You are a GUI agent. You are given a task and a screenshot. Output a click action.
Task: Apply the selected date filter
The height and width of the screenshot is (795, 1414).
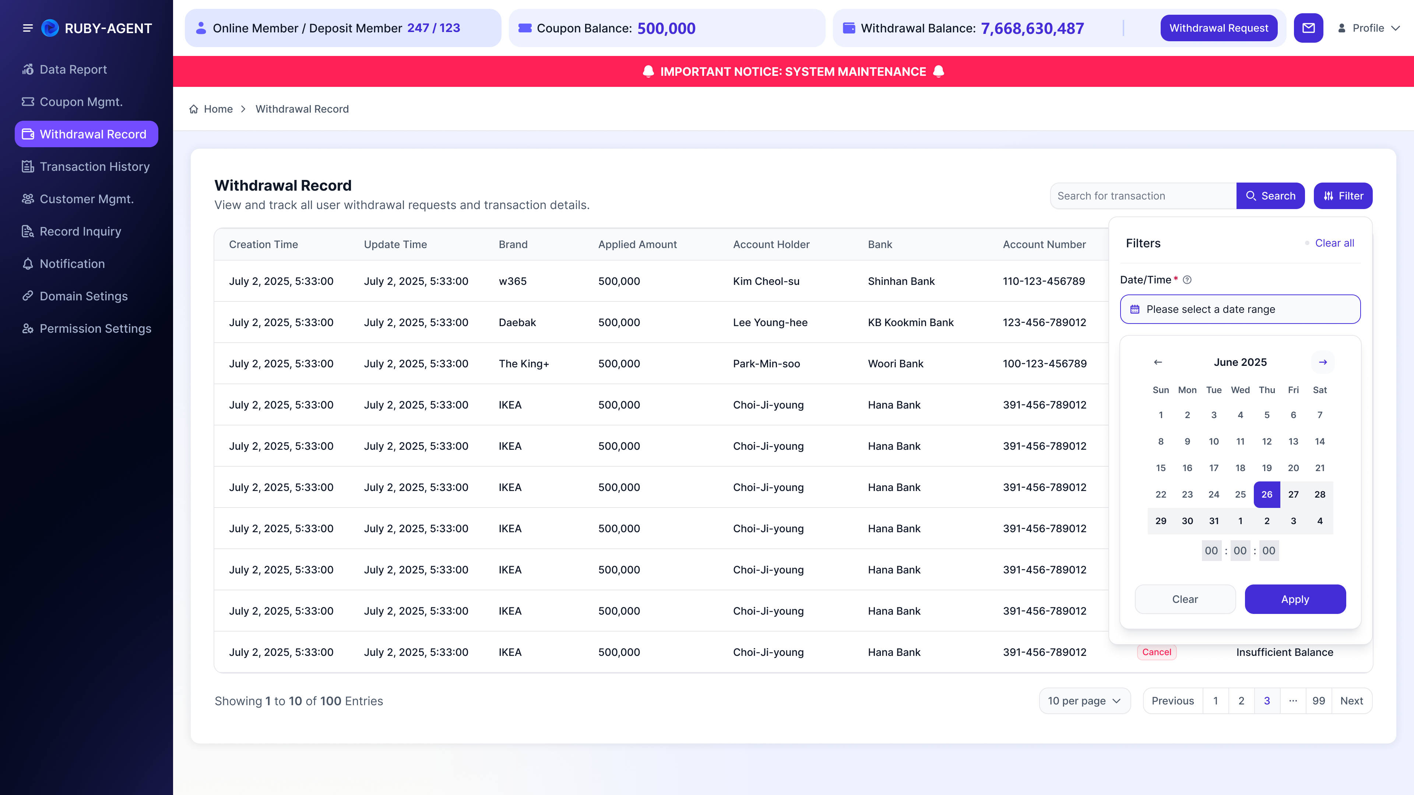pyautogui.click(x=1295, y=599)
